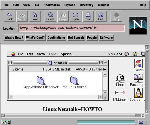Screen dimensions: 150x125
Task: Open Find with the binoculars icon
Action: [x=101, y=16]
